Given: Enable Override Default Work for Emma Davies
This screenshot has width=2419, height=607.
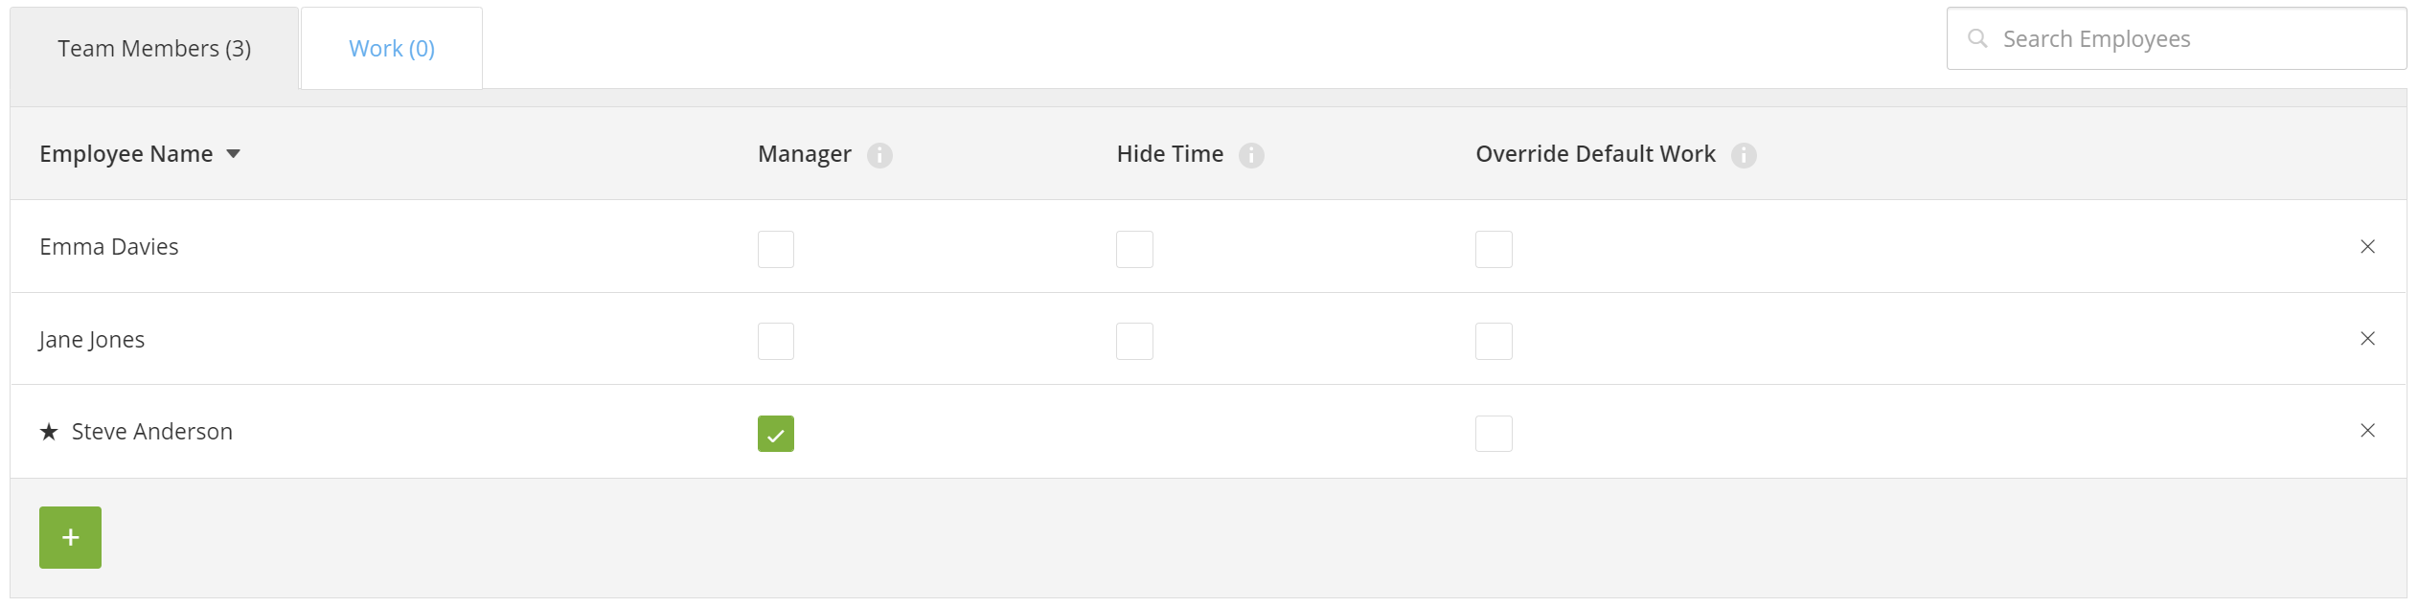Looking at the screenshot, I should point(1494,249).
